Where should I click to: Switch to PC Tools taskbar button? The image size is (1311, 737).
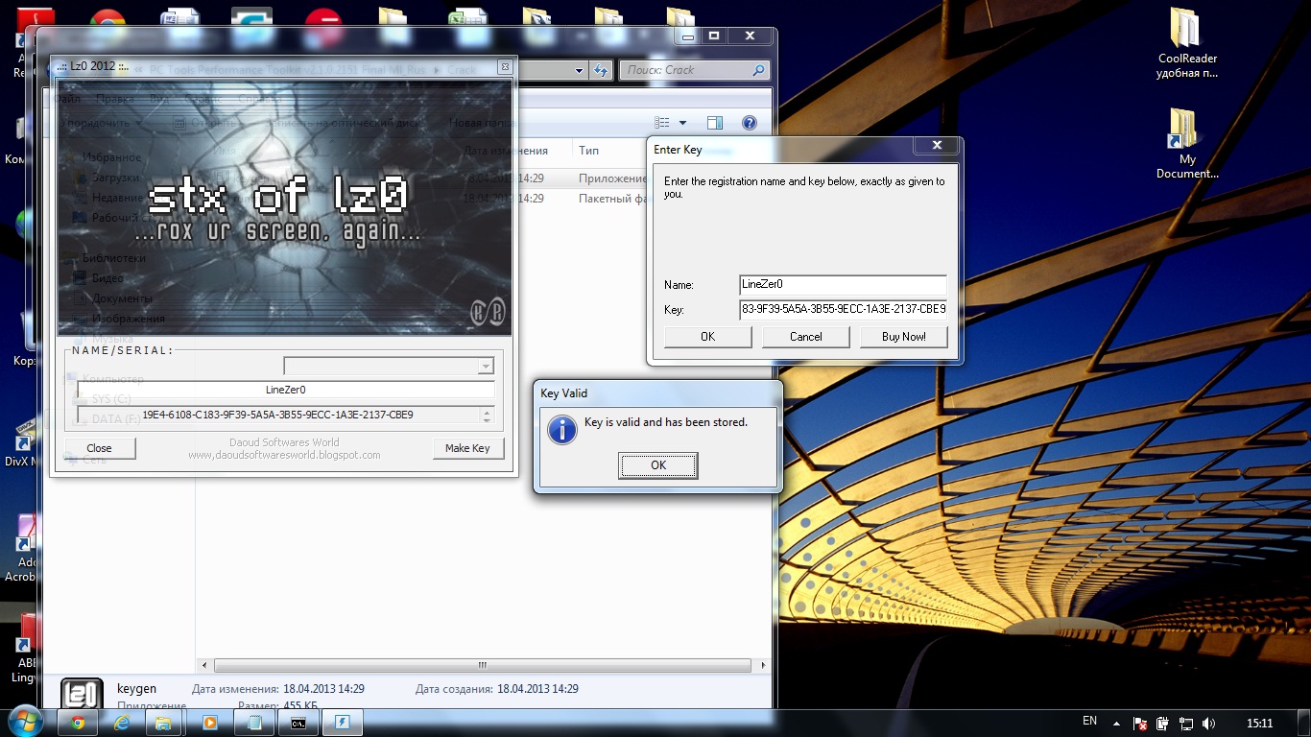(343, 724)
